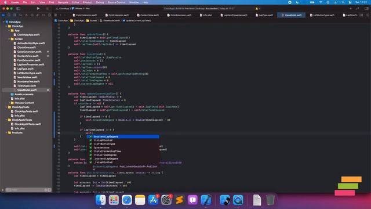Add an editor on the right
The width and height of the screenshot is (371, 209).
point(368,15)
